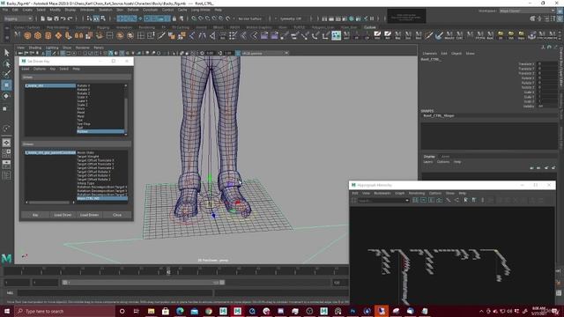The image size is (564, 317).
Task: Click the Hypergraph frame all icon
Action: 416,200
